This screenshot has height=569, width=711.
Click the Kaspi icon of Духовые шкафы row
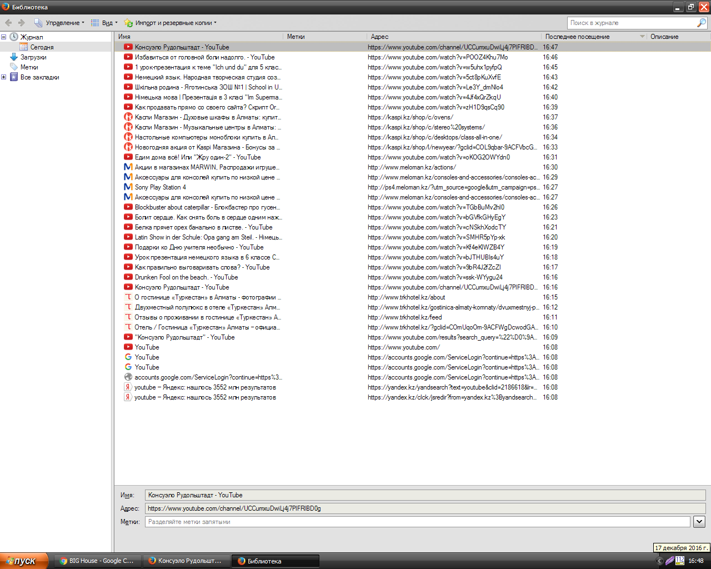pyautogui.click(x=128, y=117)
